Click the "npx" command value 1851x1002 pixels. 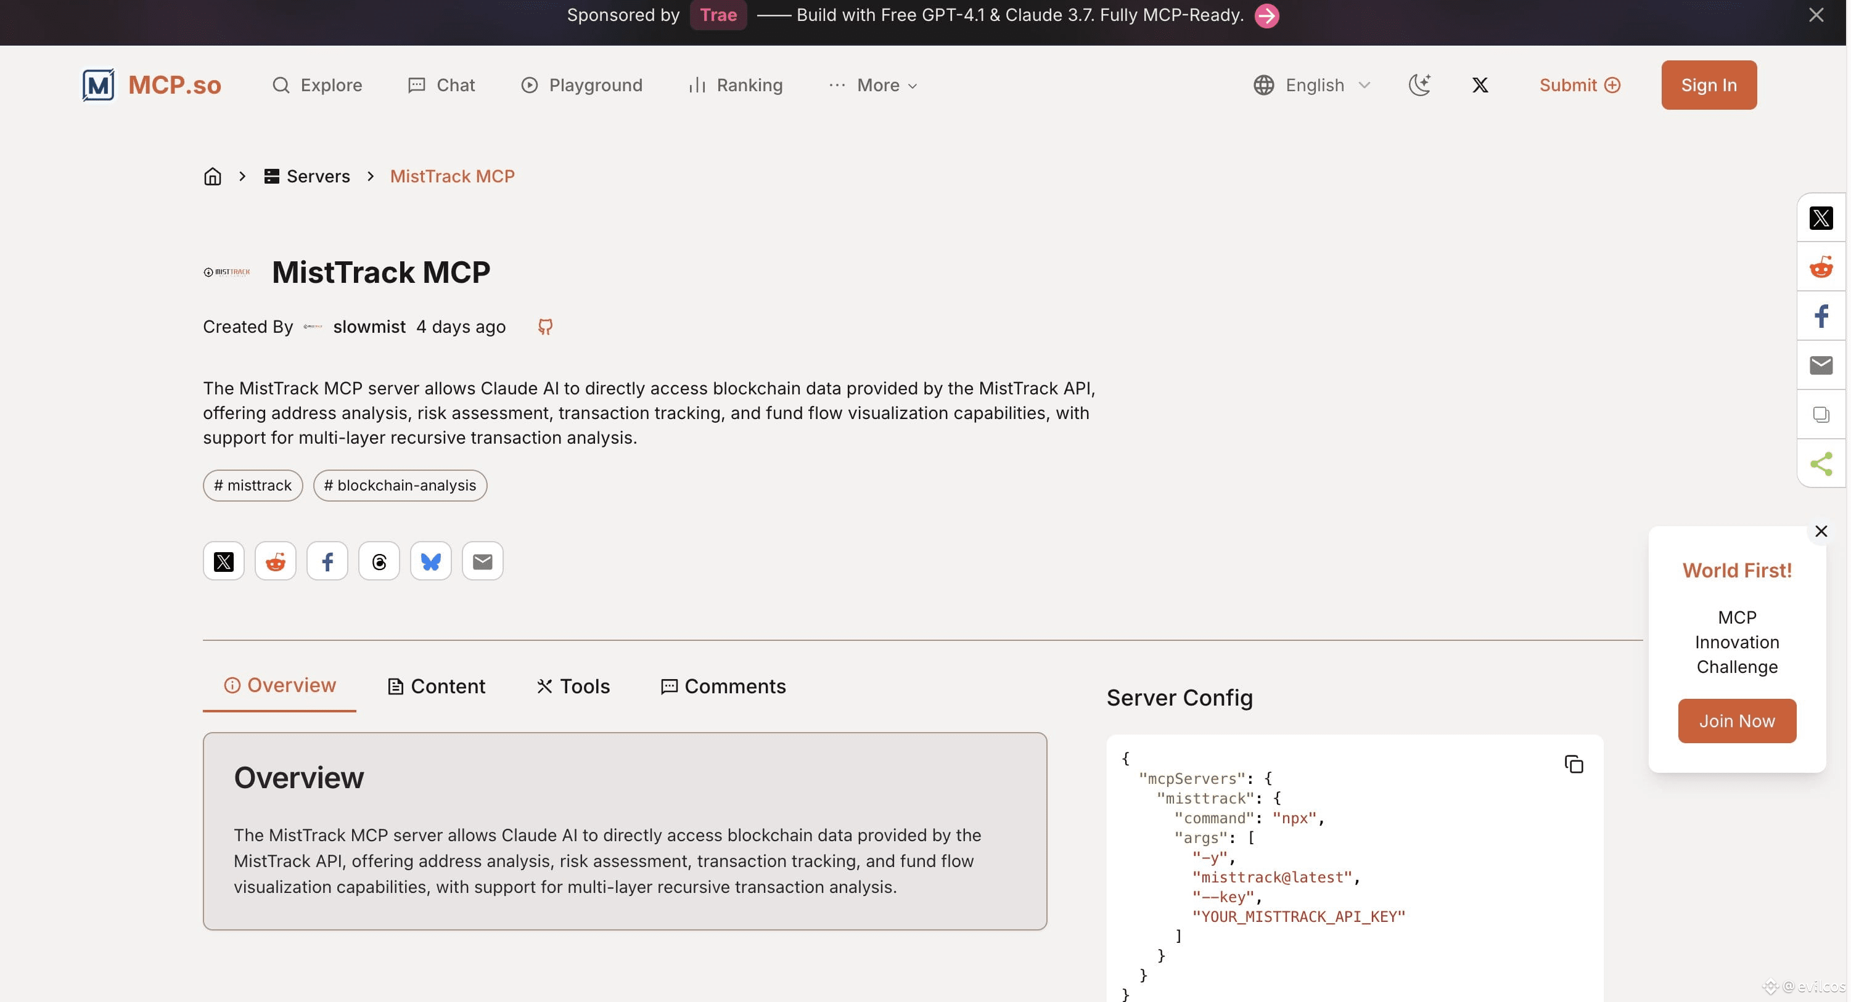(1294, 818)
